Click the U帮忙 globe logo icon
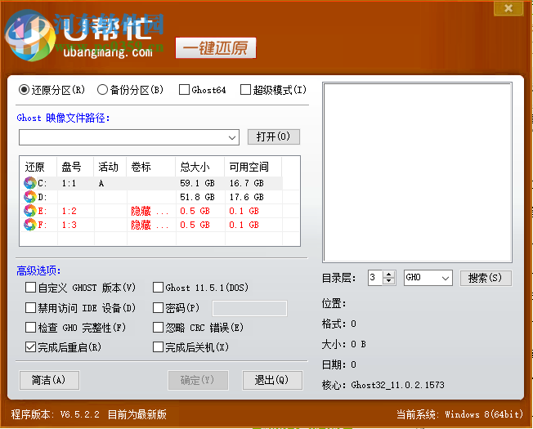Viewport: 533px width, 429px height. 30,36
